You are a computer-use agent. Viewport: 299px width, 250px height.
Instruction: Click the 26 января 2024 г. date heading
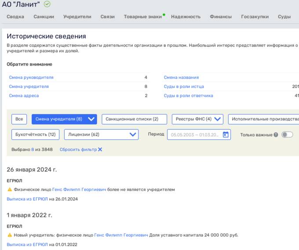tap(32, 169)
